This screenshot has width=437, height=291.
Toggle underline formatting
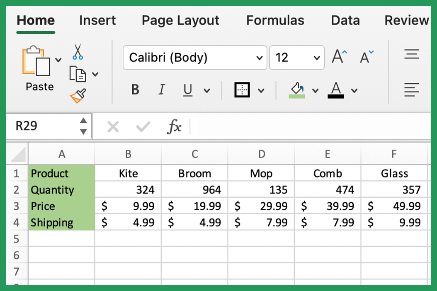pos(187,90)
